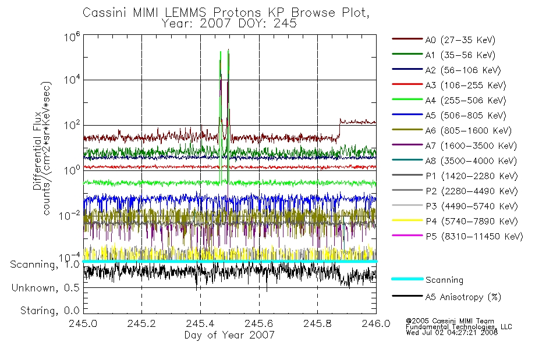
Task: Click the timestamp 'Wed Jul 02 04:27:21 2008'
Action: coord(452,333)
